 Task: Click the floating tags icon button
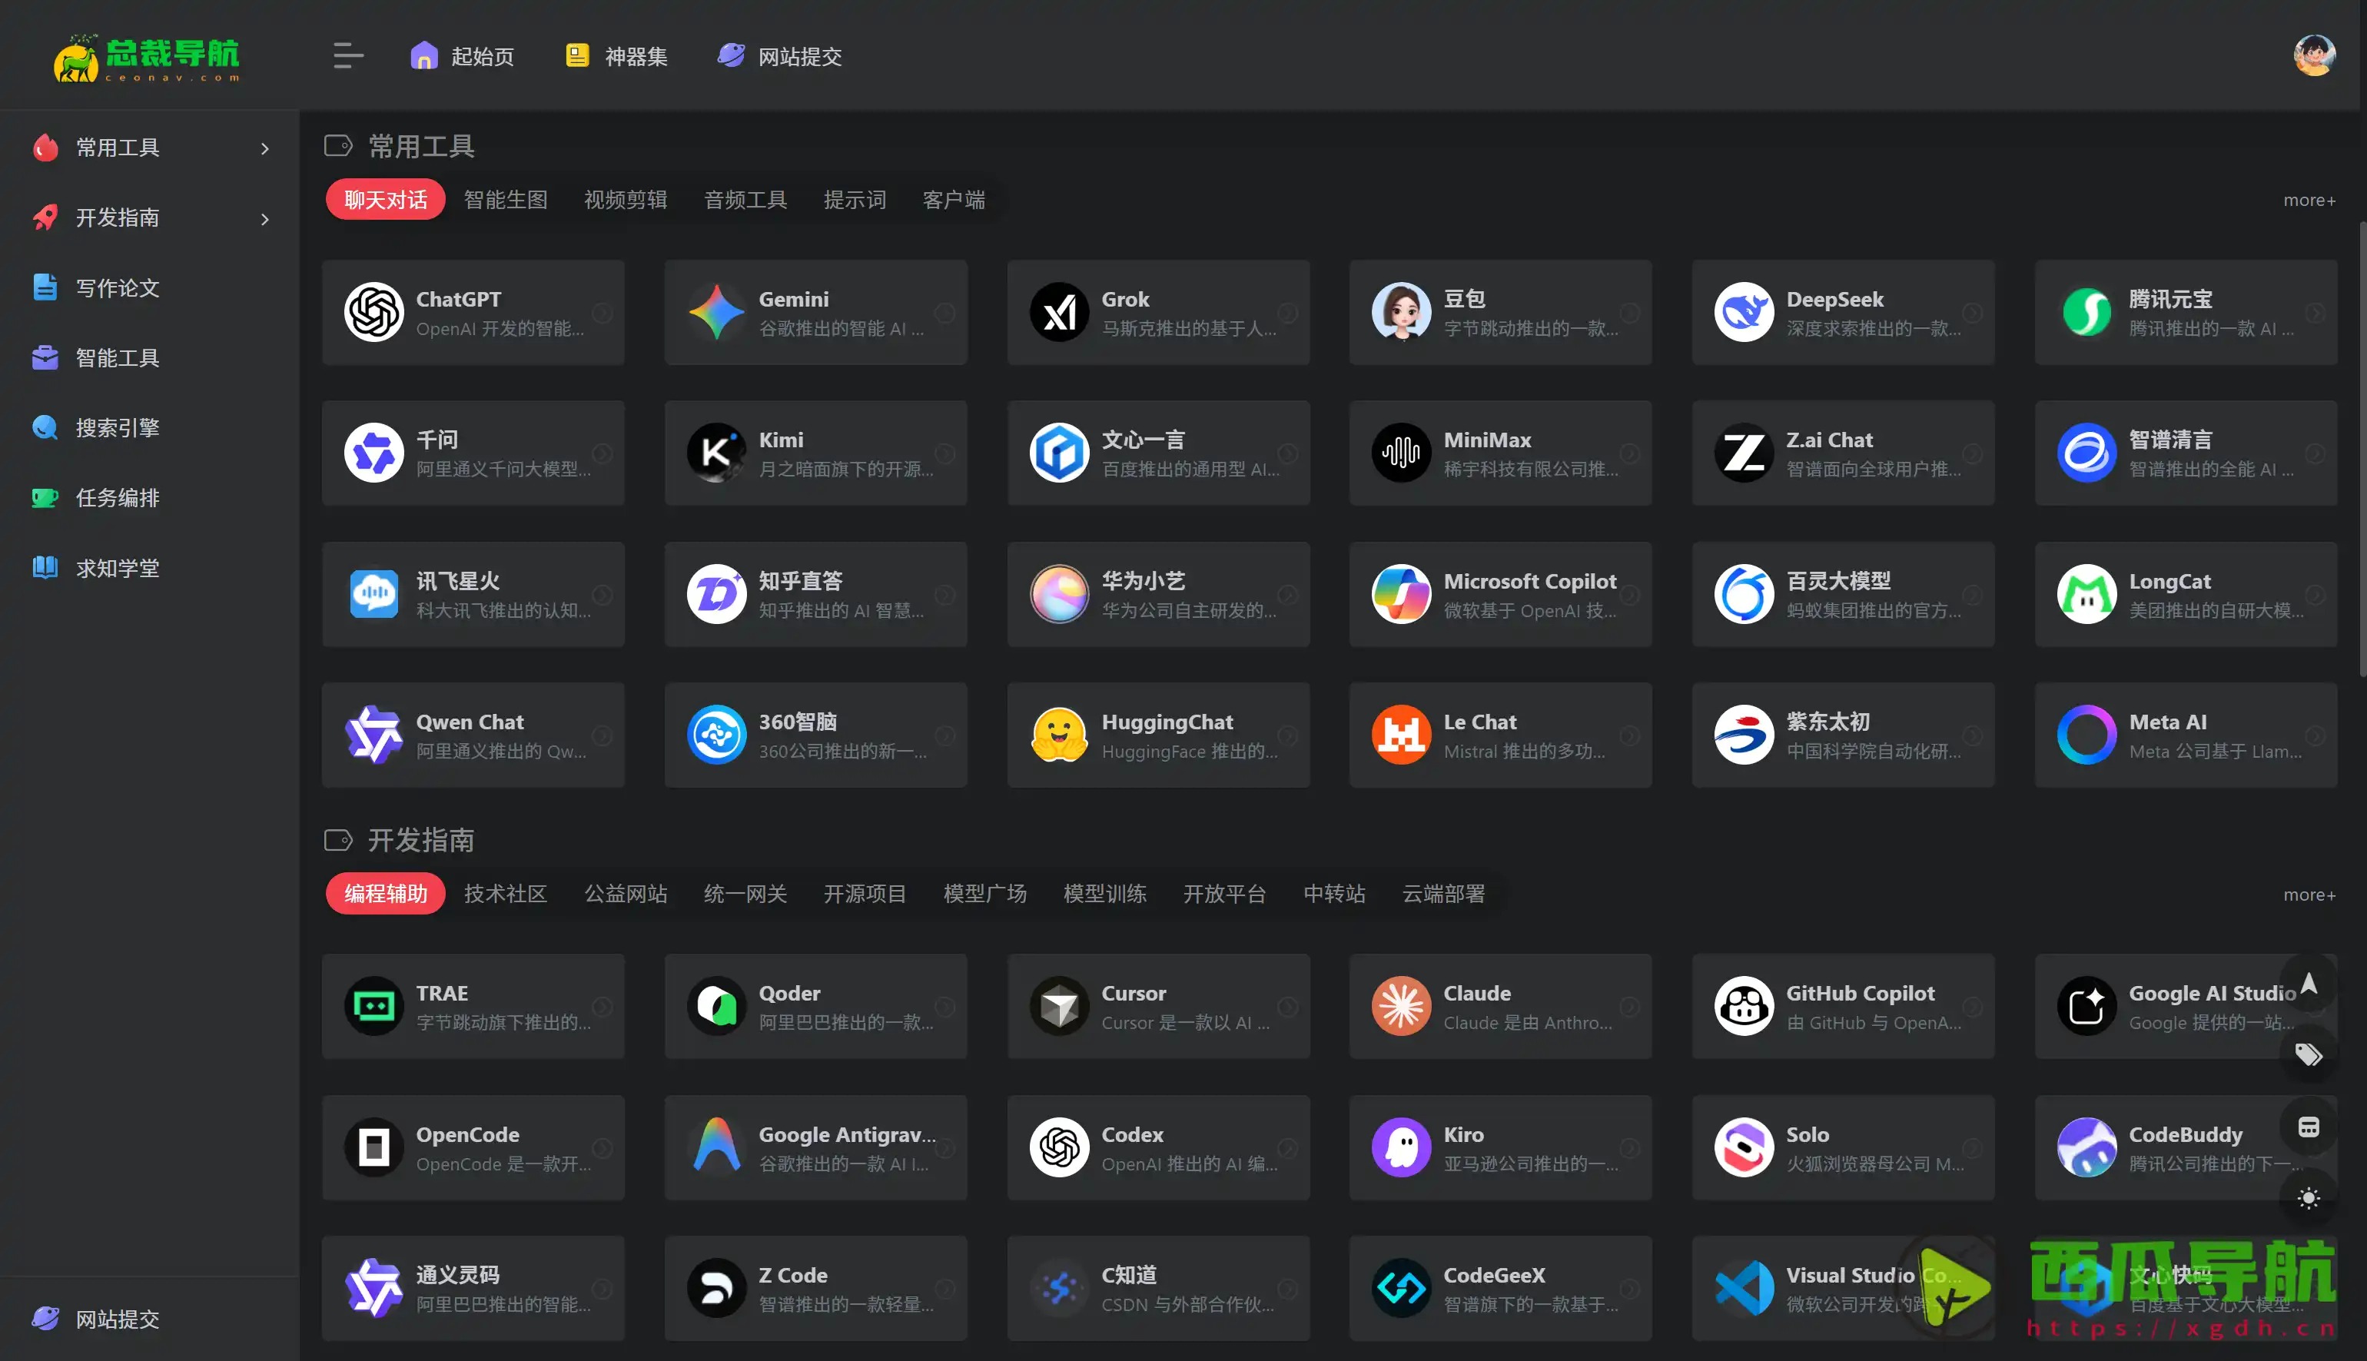2308,1054
